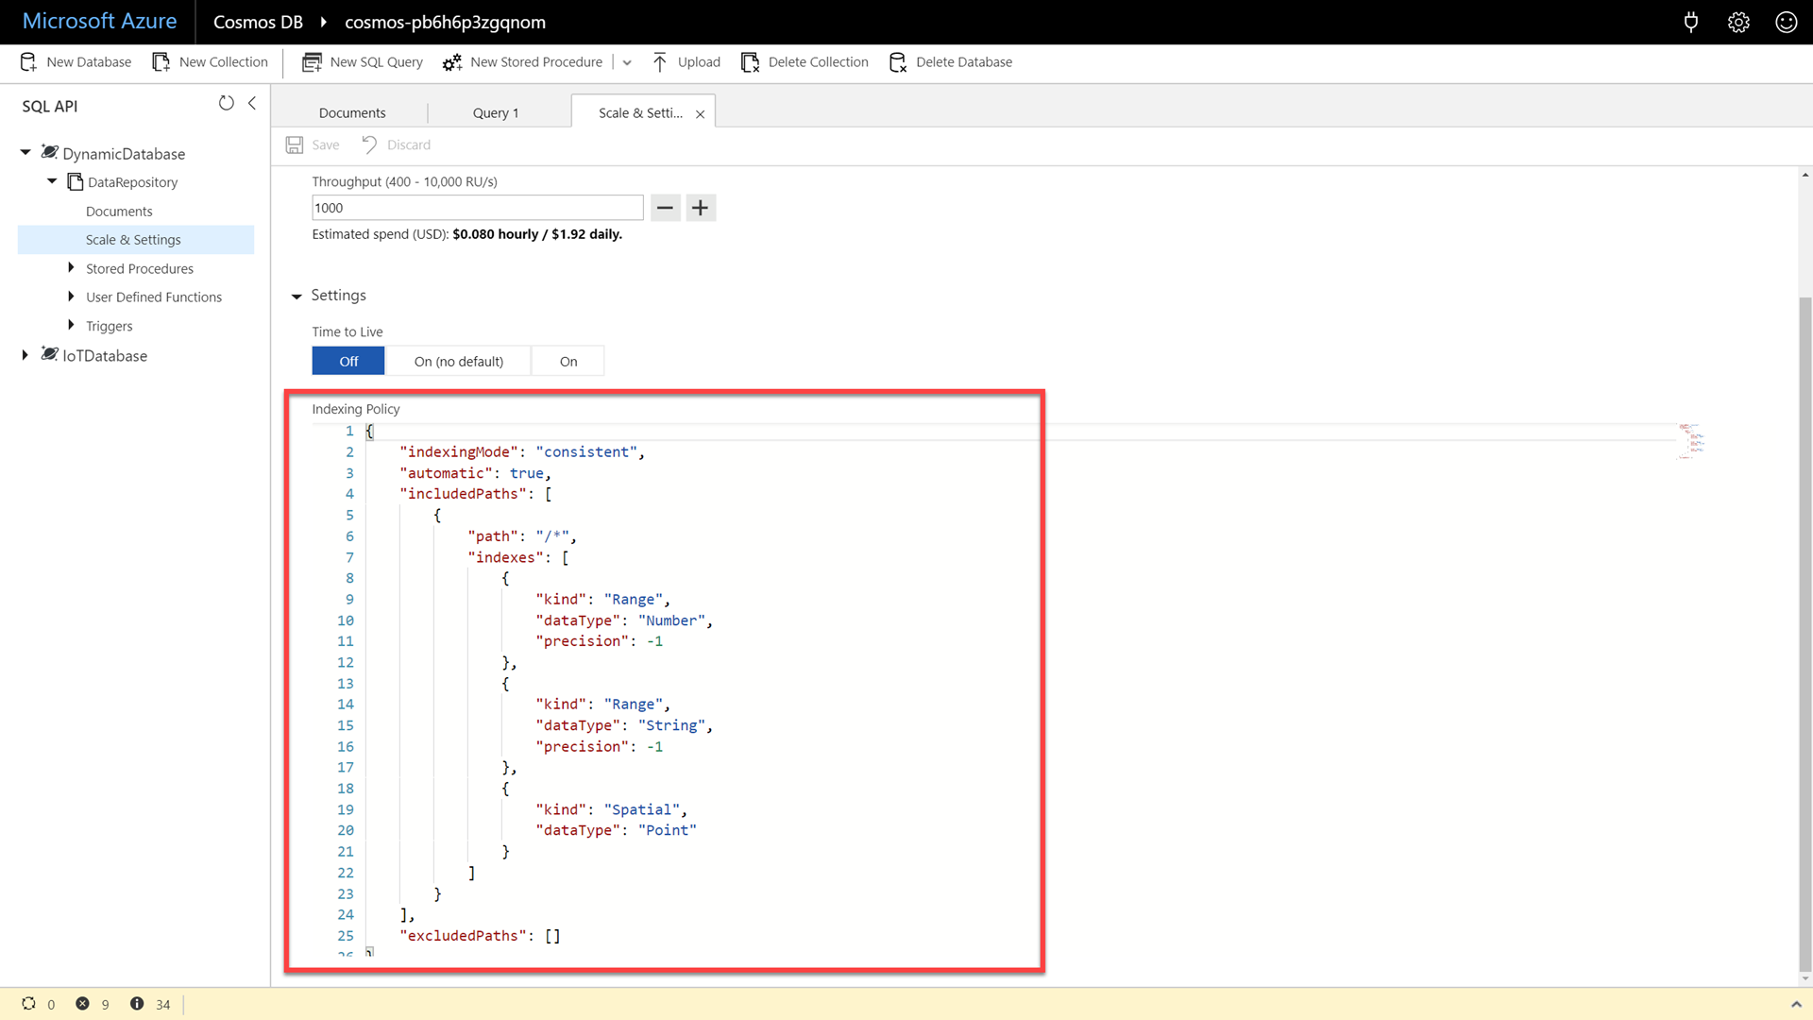Select Time to Live On (no default)

click(457, 360)
